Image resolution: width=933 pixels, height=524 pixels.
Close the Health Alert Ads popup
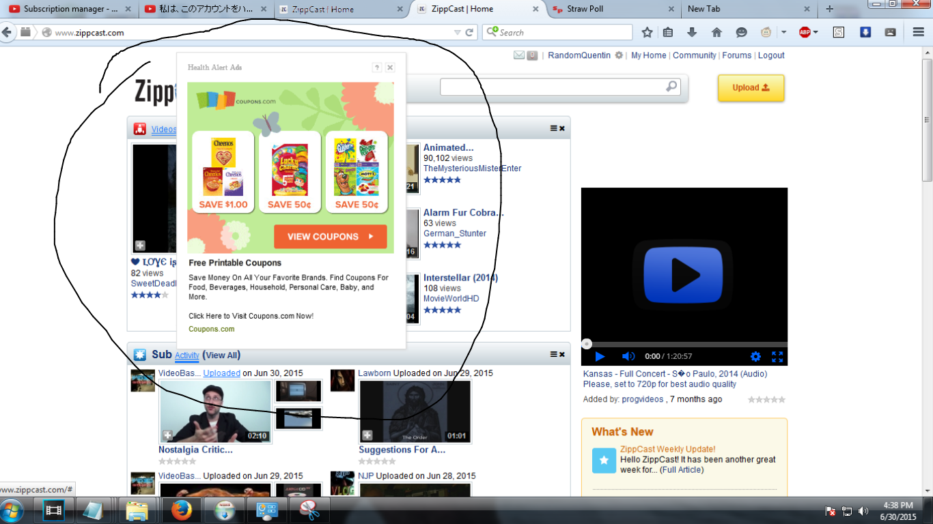coord(390,68)
